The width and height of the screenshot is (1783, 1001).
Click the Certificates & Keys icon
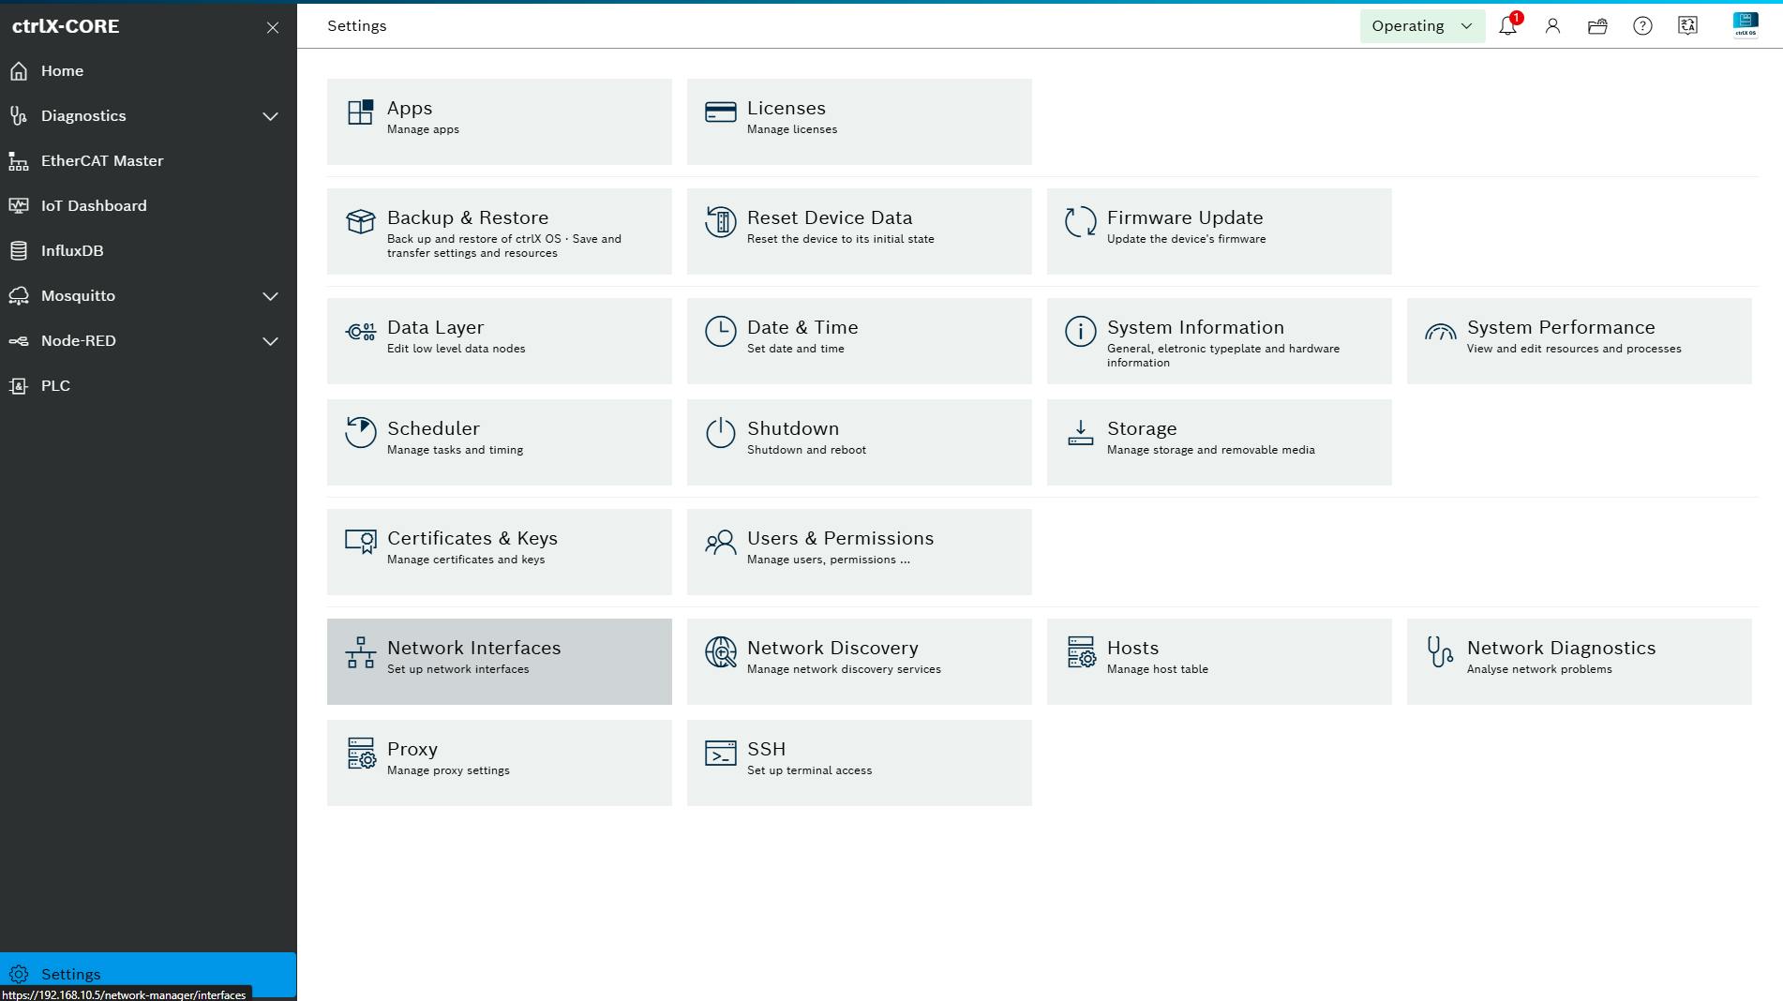pyautogui.click(x=361, y=543)
